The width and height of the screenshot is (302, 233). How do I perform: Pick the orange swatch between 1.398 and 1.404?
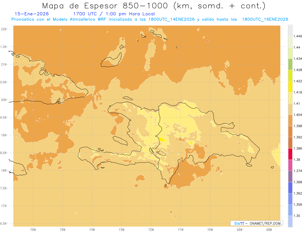coord(290,120)
